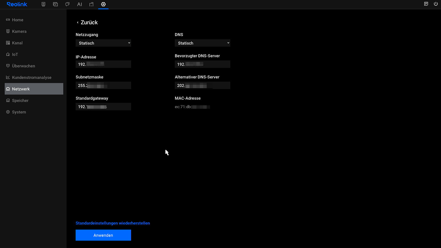Click the IP-Adresse input field

click(x=103, y=64)
